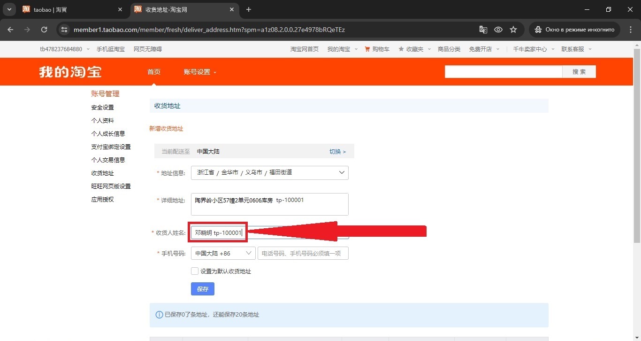Click the 详细地址 text area
The width and height of the screenshot is (641, 341).
pyautogui.click(x=270, y=204)
